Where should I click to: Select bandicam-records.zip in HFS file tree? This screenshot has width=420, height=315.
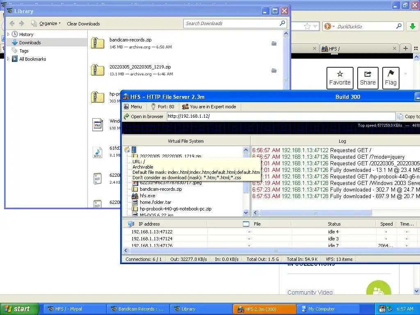pyautogui.click(x=161, y=189)
